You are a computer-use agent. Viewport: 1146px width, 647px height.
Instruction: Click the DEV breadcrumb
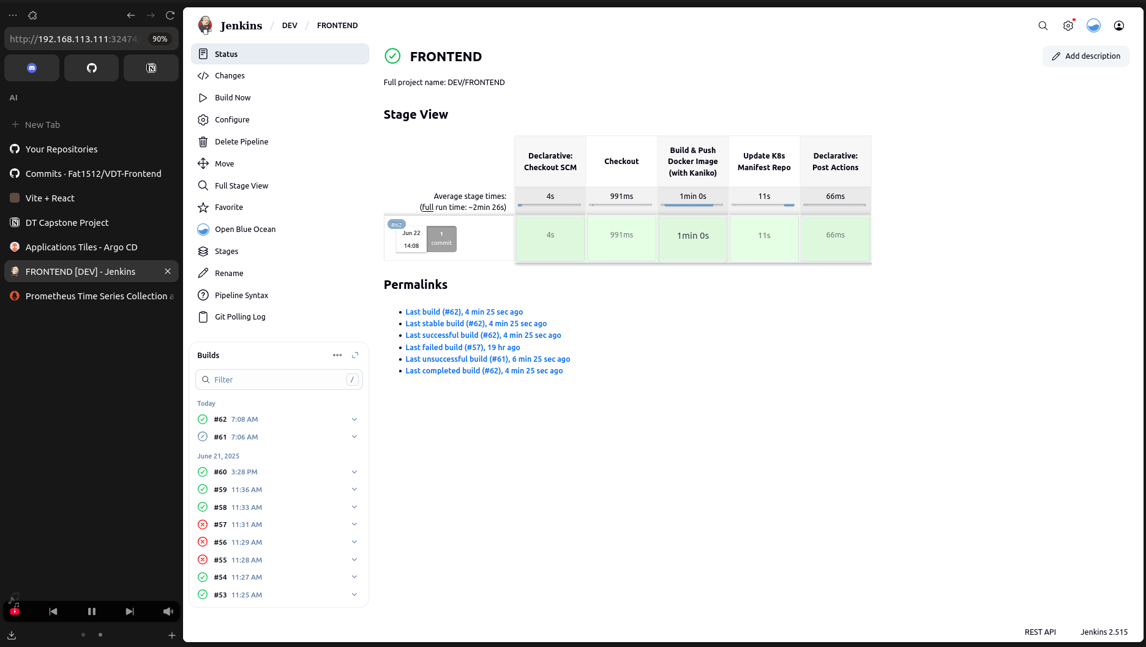[290, 26]
